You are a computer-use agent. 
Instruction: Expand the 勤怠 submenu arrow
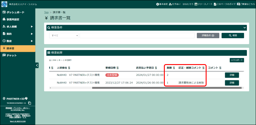click(32, 41)
